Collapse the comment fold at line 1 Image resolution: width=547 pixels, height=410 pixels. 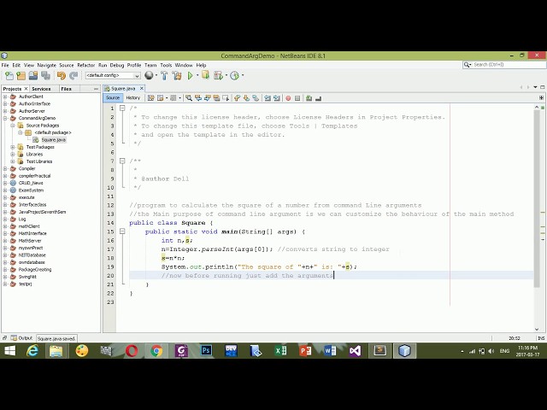(x=122, y=108)
